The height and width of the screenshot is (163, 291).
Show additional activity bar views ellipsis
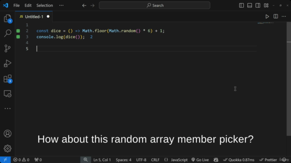7,109
